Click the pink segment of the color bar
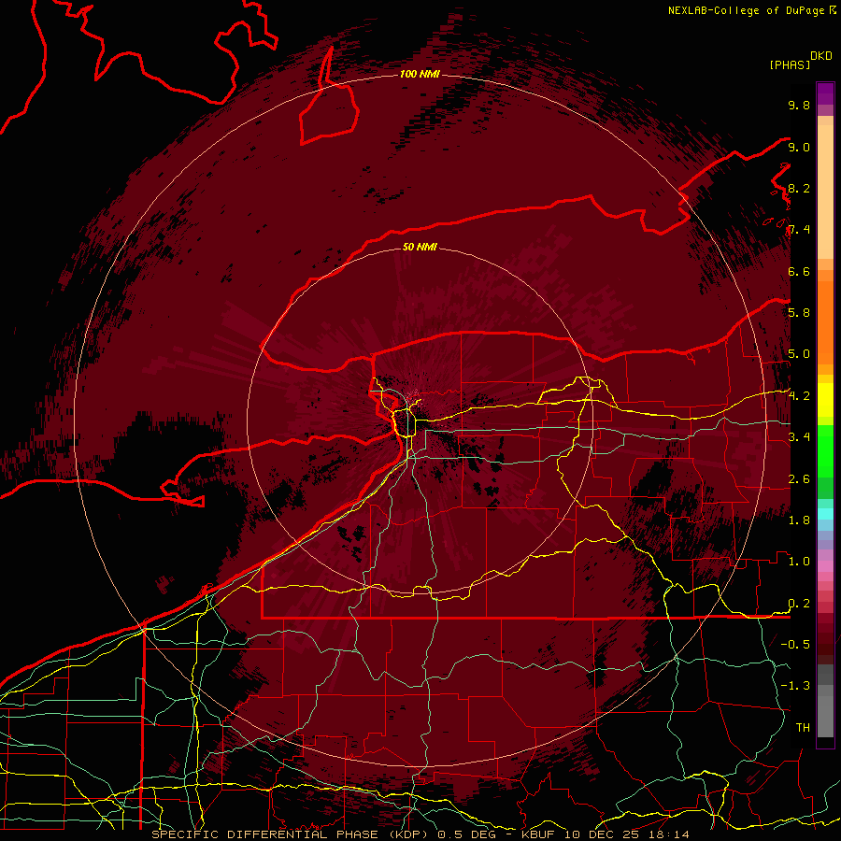The height and width of the screenshot is (841, 841). tap(825, 566)
